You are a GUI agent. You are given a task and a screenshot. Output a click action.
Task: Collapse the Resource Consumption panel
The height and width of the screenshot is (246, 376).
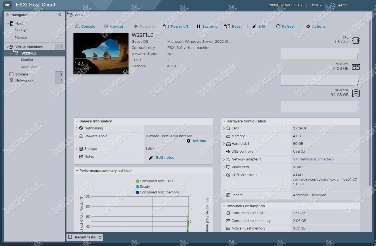[224, 206]
